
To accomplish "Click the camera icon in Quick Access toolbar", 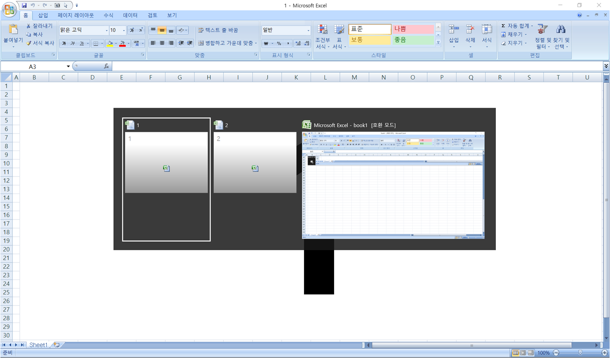I will [x=57, y=5].
